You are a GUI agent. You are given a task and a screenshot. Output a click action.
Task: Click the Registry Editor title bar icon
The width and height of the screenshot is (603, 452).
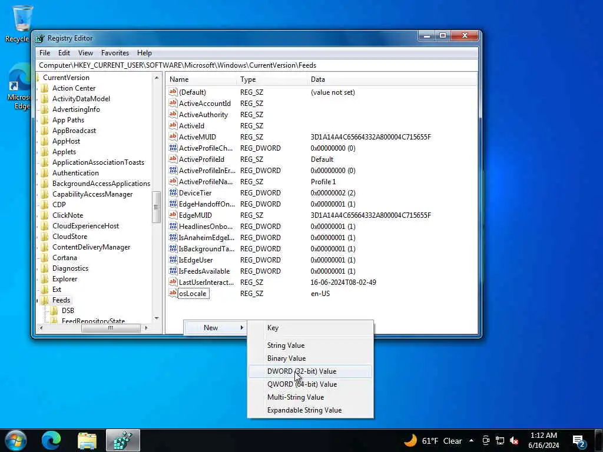tap(39, 38)
